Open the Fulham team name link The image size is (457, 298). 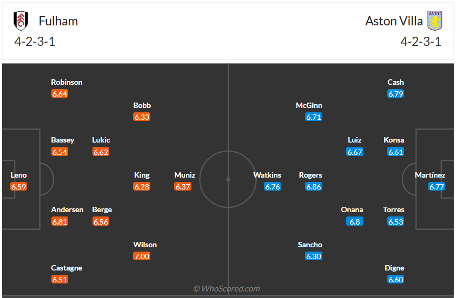pyautogui.click(x=58, y=21)
